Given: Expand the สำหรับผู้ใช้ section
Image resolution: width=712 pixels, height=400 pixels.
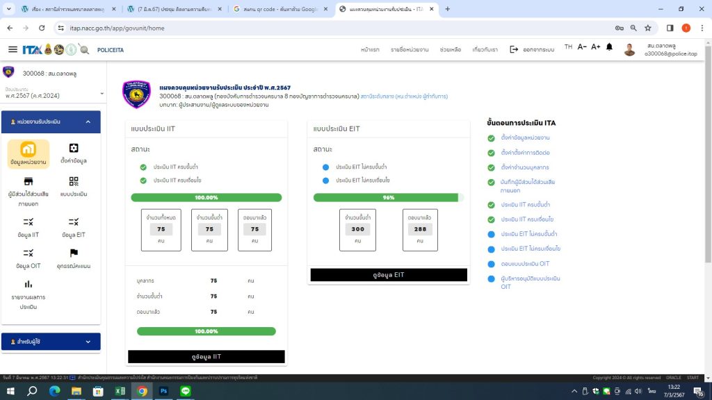Looking at the screenshot, I should [88, 342].
